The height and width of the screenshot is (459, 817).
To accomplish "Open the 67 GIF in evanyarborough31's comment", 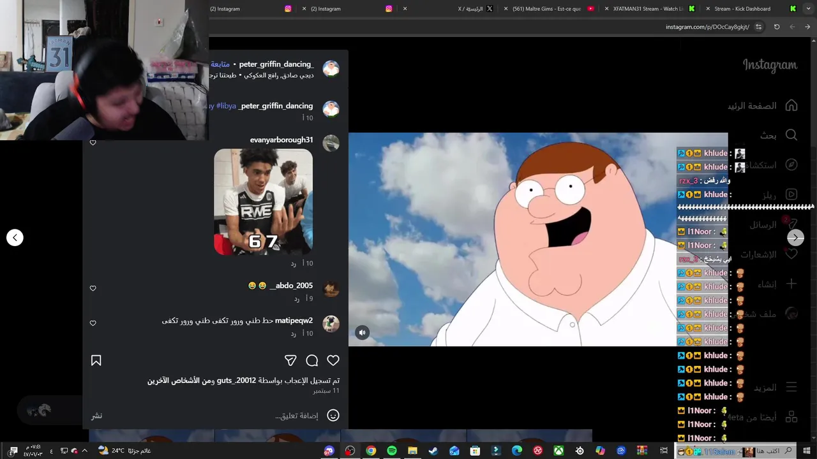I will pos(263,201).
